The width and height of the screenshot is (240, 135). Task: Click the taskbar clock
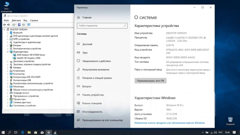click(x=227, y=132)
